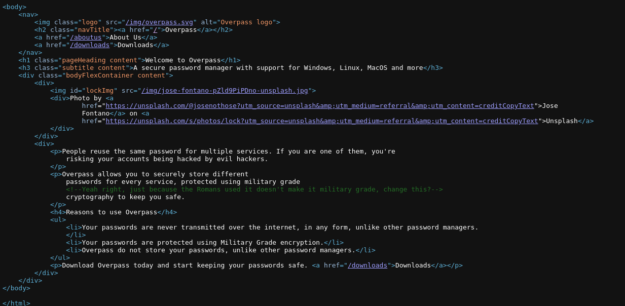Open the /downloads link in the nav
This screenshot has height=306, width=625.
(90, 45)
